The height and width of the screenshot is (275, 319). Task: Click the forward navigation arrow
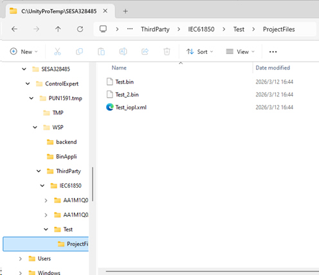click(36, 29)
